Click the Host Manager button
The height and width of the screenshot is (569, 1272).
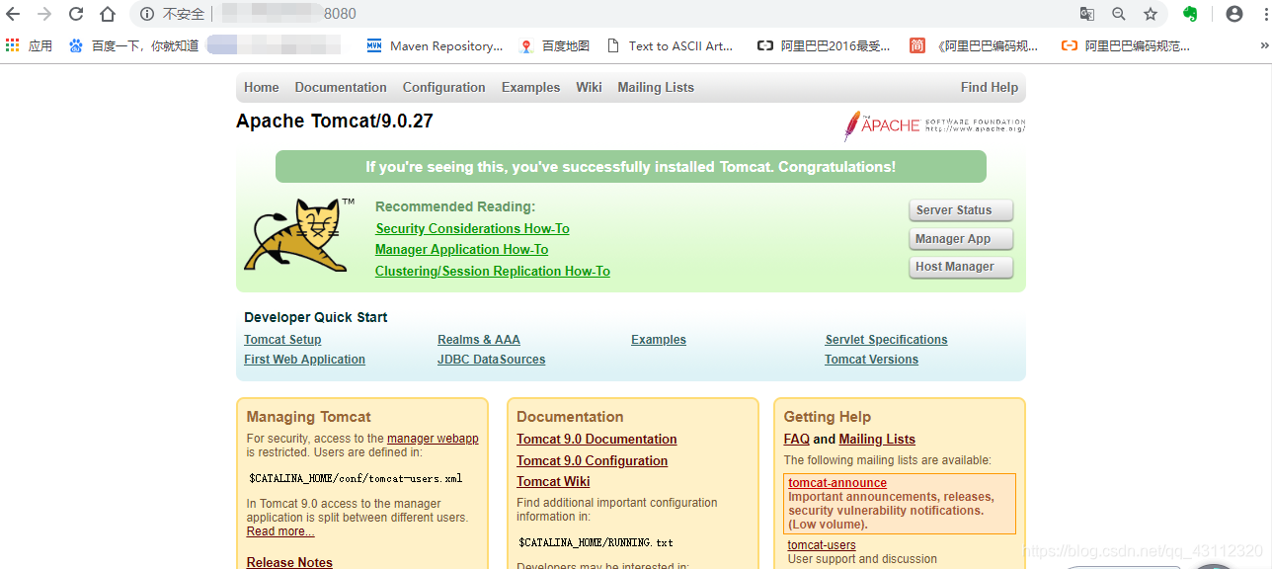pyautogui.click(x=961, y=267)
